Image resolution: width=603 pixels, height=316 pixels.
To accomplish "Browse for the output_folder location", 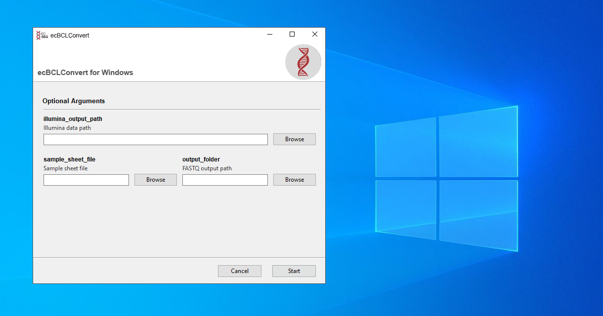I will tap(295, 180).
